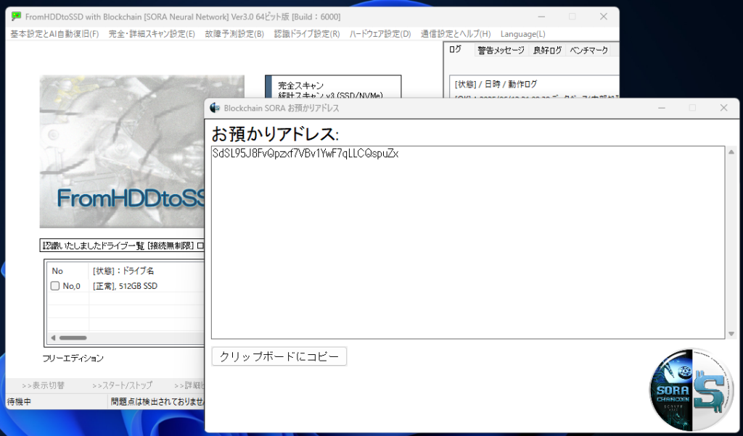Viewport: 743px width, 436px height.
Task: Open the 基本設定とAI自動復旧(F) menu
Action: point(54,34)
